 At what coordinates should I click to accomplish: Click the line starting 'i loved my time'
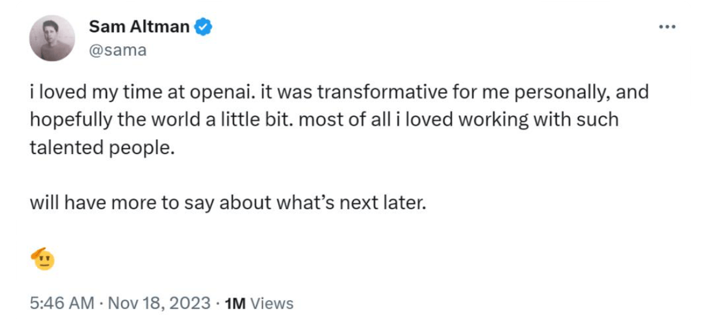[339, 93]
